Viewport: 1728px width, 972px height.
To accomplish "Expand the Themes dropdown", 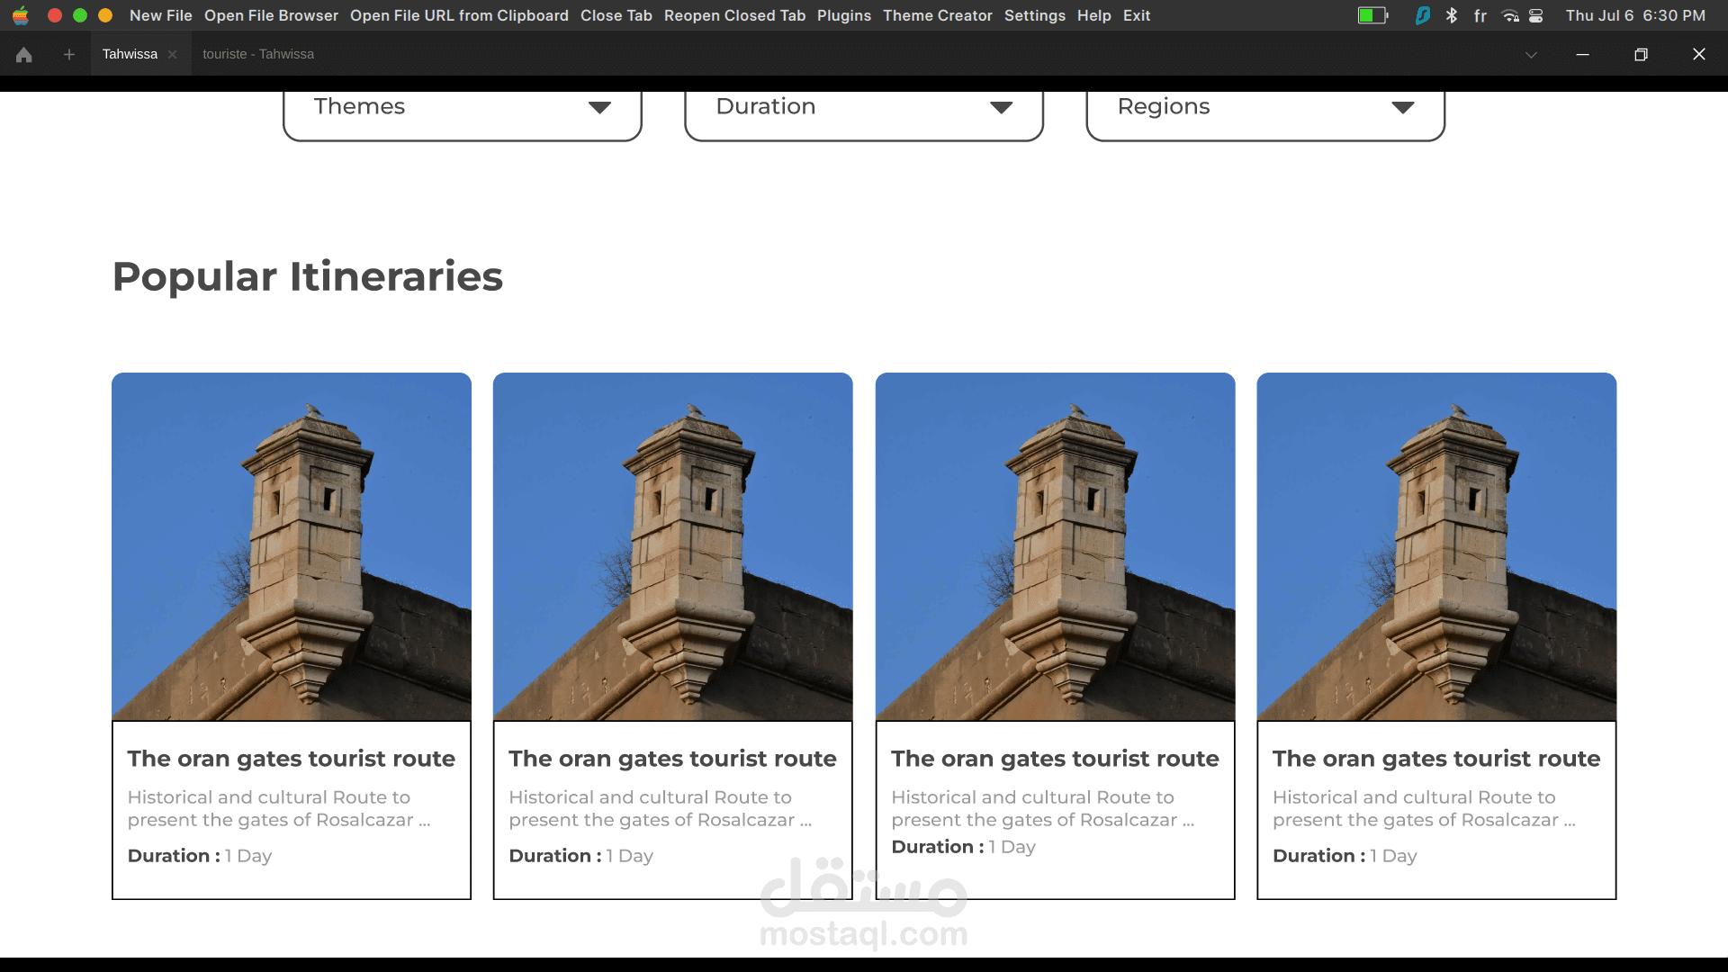I will point(462,107).
